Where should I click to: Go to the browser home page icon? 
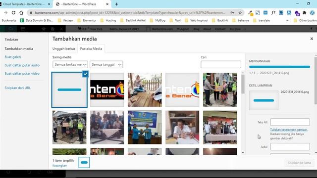tap(21, 13)
